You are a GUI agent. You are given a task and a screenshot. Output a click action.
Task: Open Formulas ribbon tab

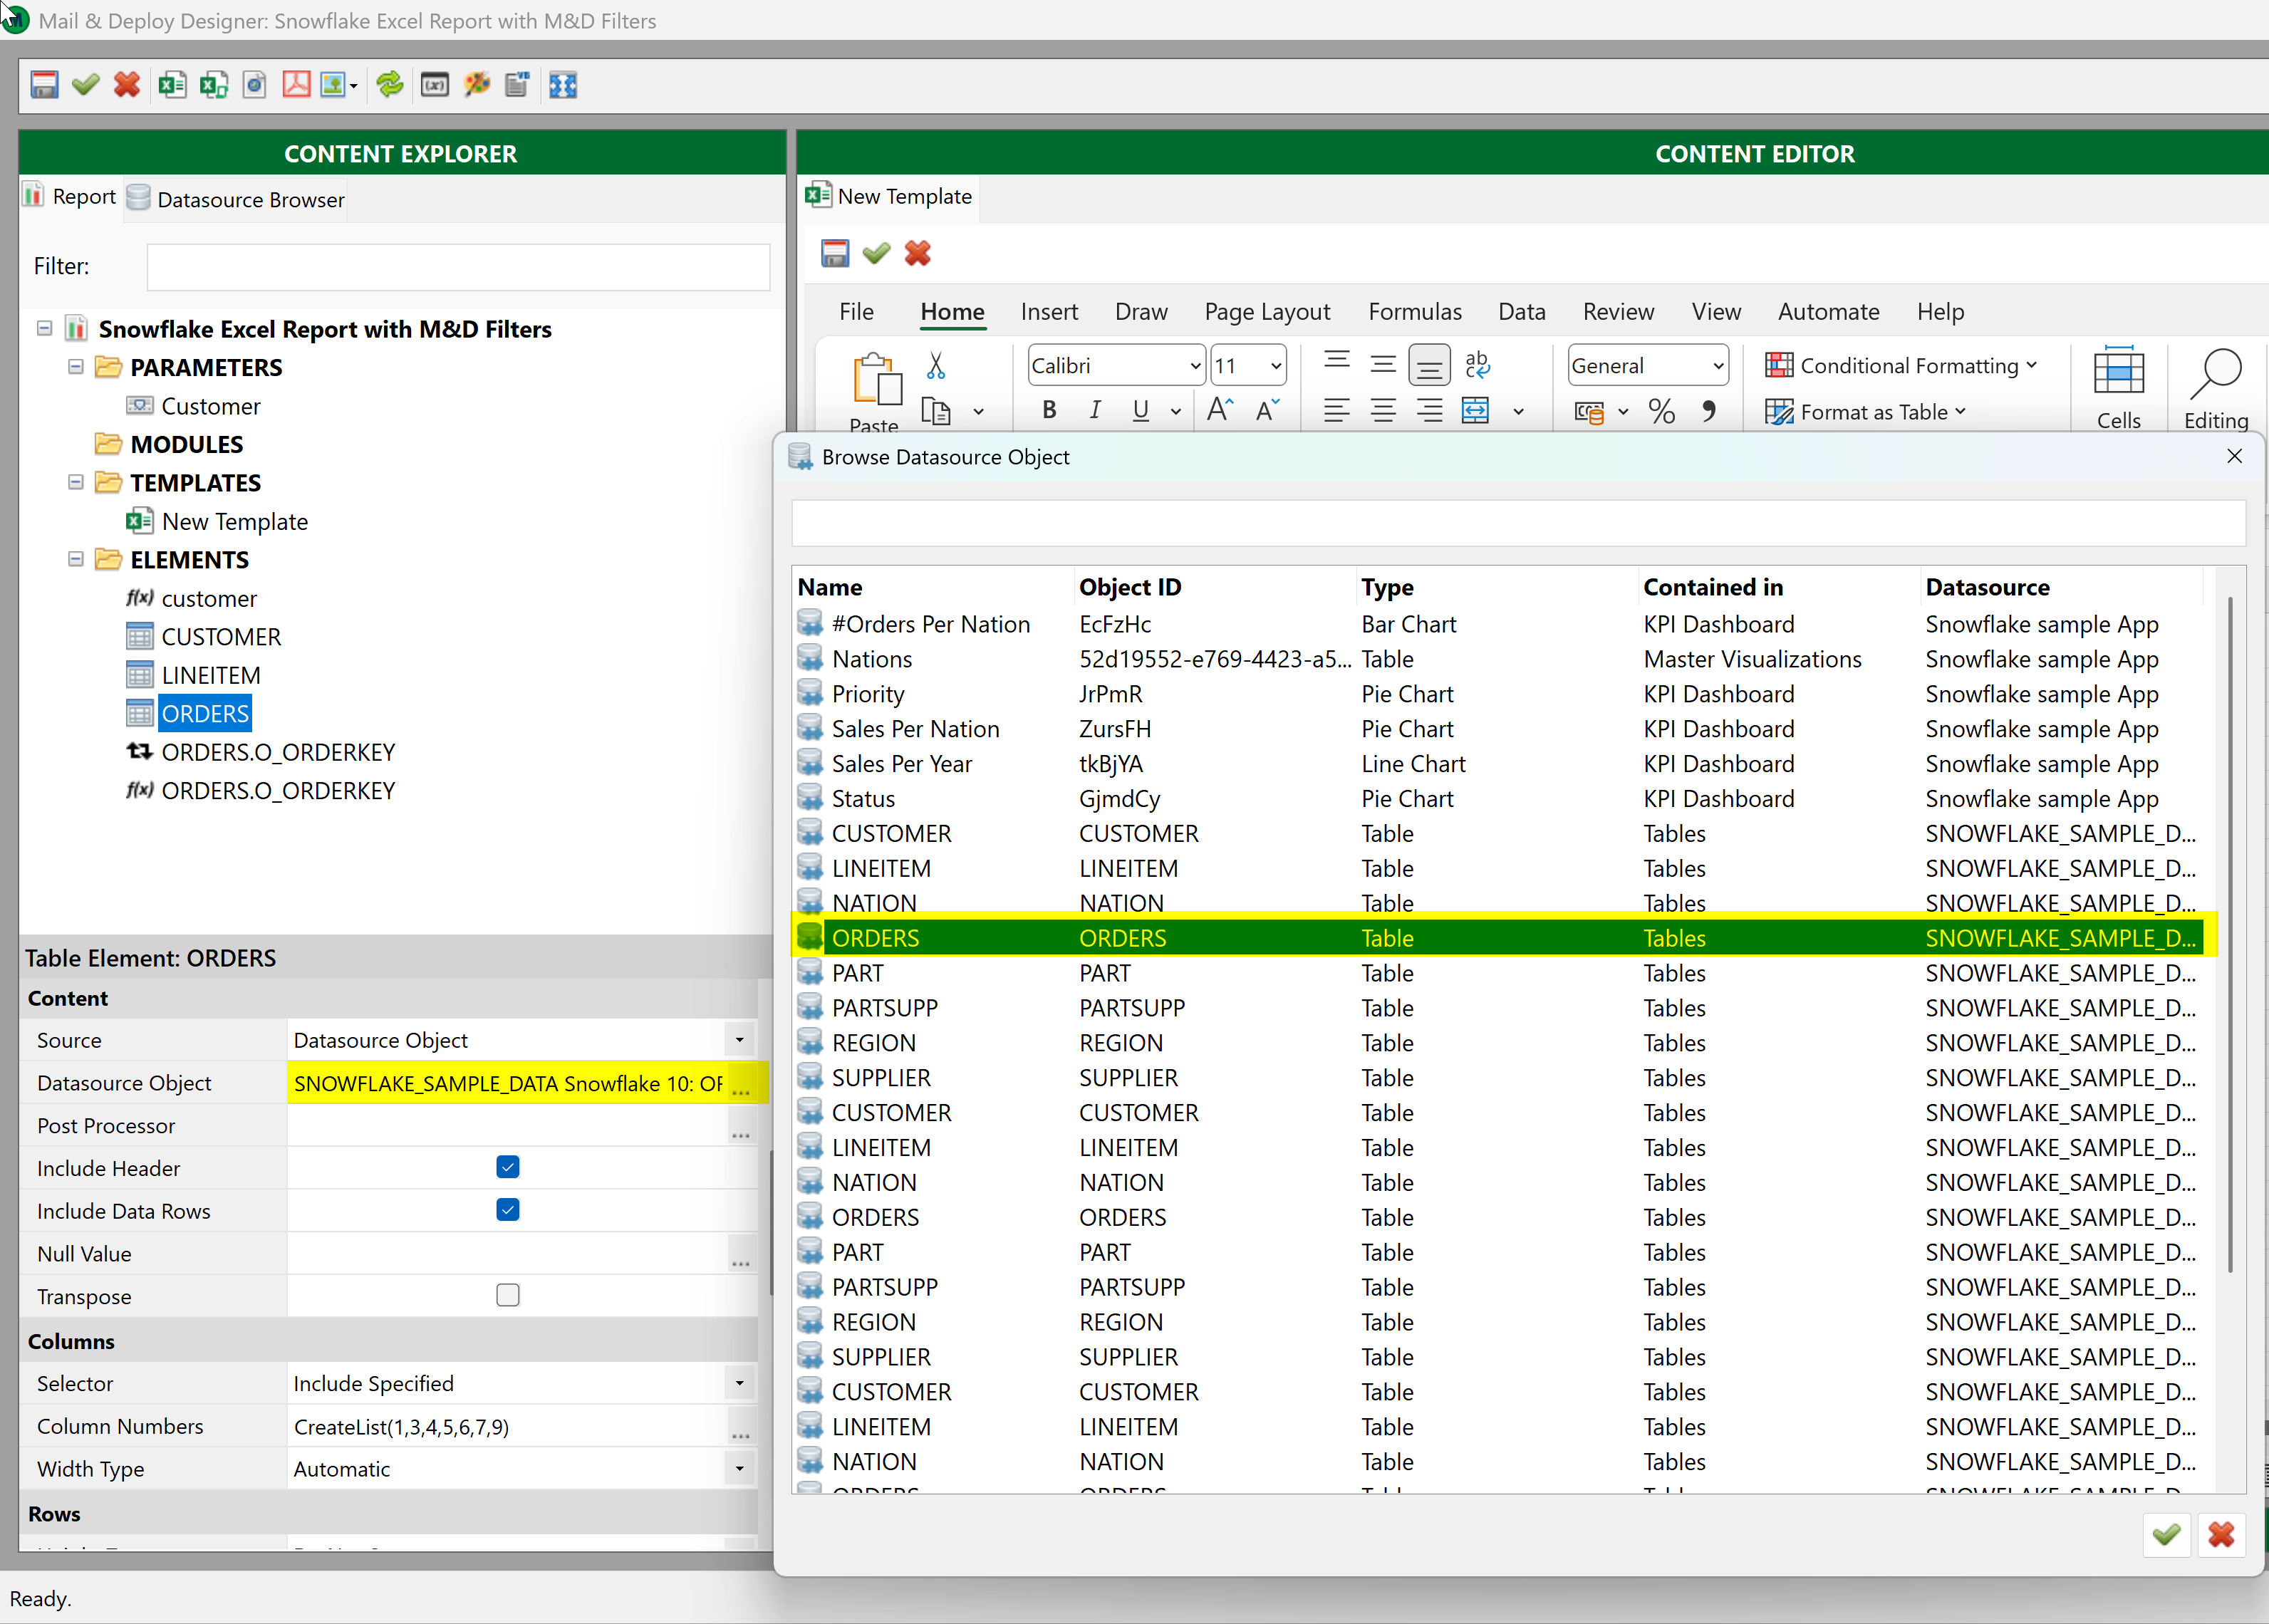click(1415, 312)
